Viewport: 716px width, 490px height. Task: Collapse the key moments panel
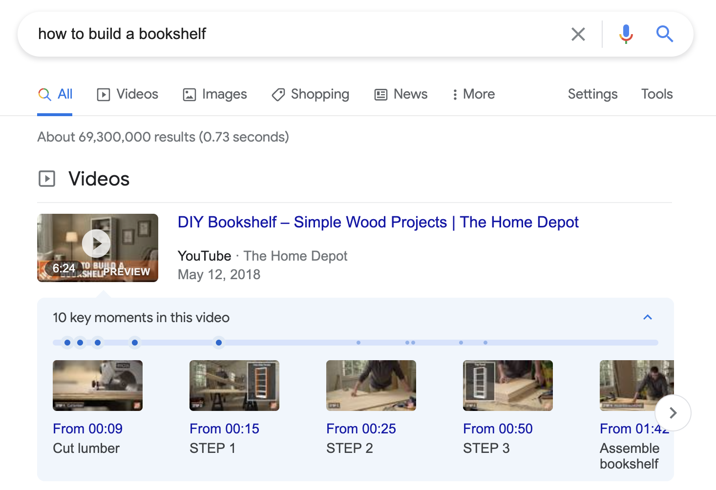tap(648, 317)
